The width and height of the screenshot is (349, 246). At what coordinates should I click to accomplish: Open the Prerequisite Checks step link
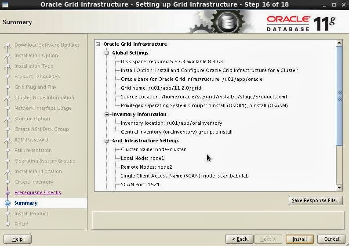click(x=38, y=192)
